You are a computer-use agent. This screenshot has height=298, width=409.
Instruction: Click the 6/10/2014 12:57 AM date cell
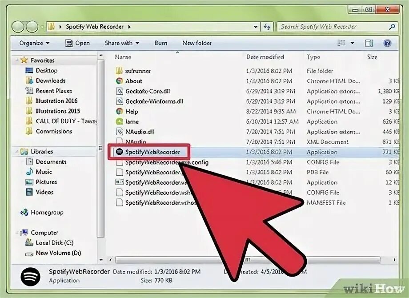click(272, 121)
